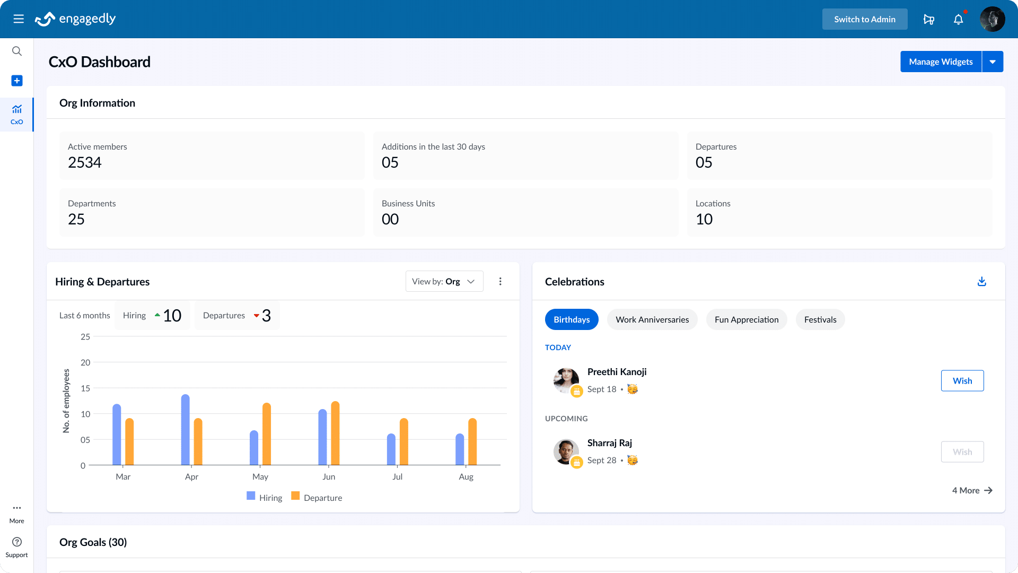Screen dimensions: 1018x573
Task: Expand the Manage Widgets dropdown arrow
Action: 993,62
